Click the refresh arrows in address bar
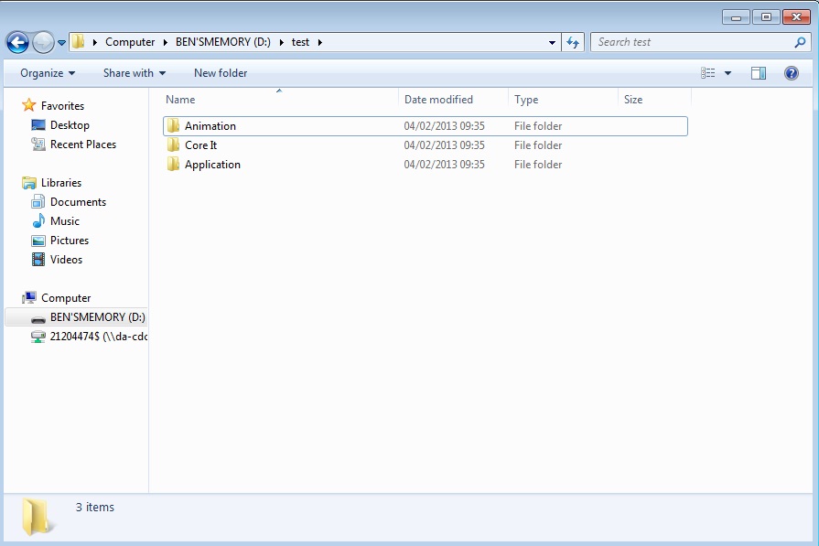Viewport: 819px width, 546px height. coord(572,41)
